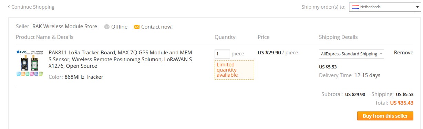Click the total US $35.43 amount
This screenshot has width=423, height=129.
point(402,103)
